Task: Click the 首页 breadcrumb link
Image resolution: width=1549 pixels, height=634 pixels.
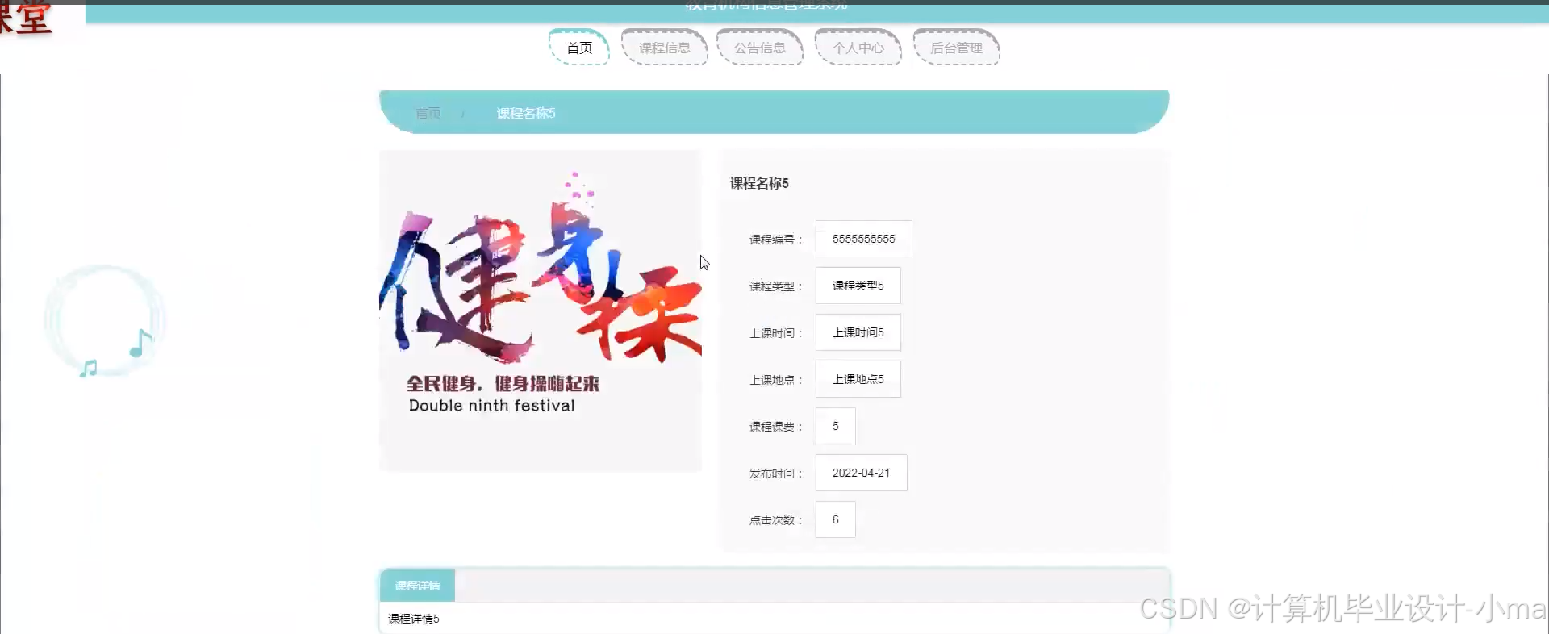Action: [x=428, y=113]
